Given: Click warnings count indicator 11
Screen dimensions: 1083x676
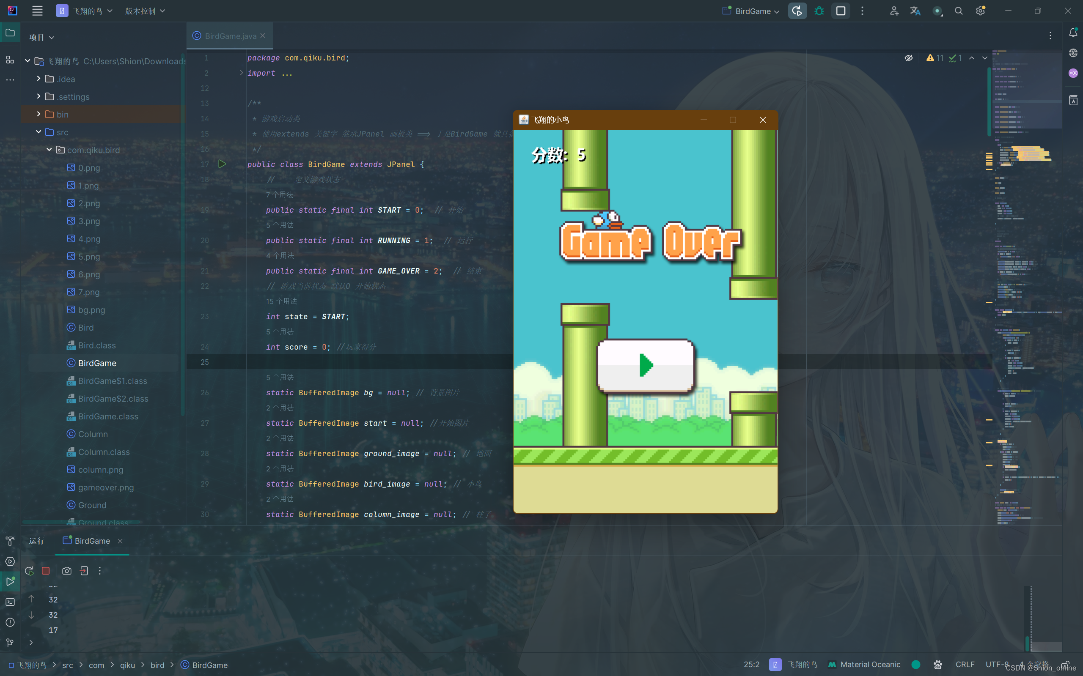Looking at the screenshot, I should 935,57.
